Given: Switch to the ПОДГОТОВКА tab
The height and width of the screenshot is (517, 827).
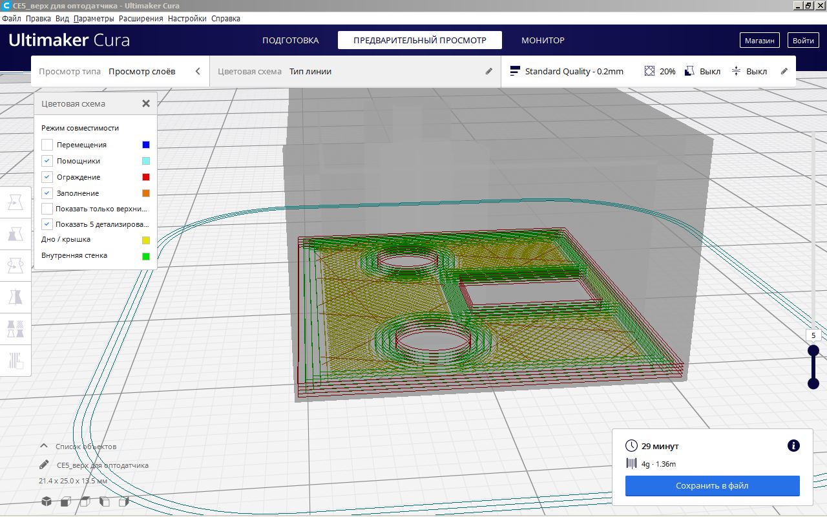Looking at the screenshot, I should (x=290, y=40).
